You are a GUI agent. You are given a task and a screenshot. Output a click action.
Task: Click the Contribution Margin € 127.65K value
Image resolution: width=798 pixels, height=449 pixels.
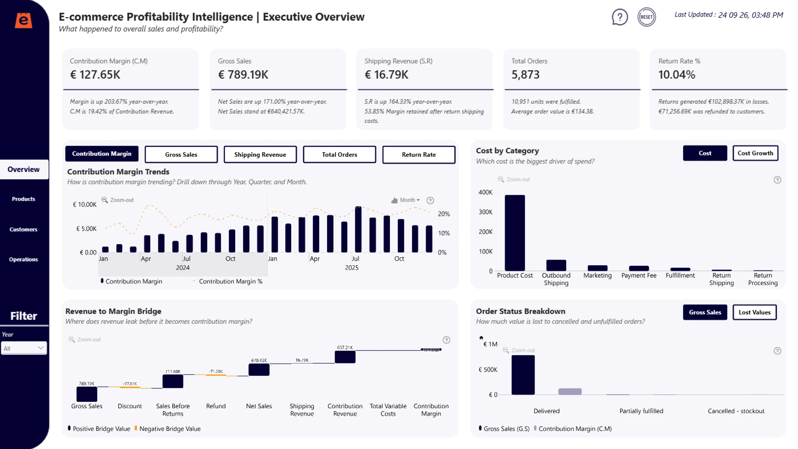coord(95,75)
